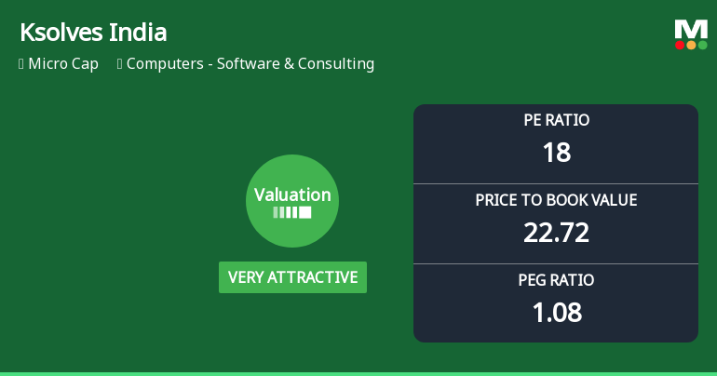
Task: Select Computers - Software & Consulting sector label
Action: tap(250, 64)
